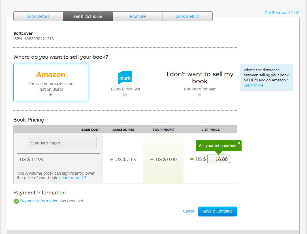Click the Got Feedback? link
This screenshot has height=234, width=307.
[279, 13]
